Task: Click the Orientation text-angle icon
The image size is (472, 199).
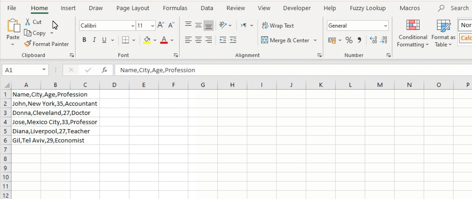Action: pos(223,25)
